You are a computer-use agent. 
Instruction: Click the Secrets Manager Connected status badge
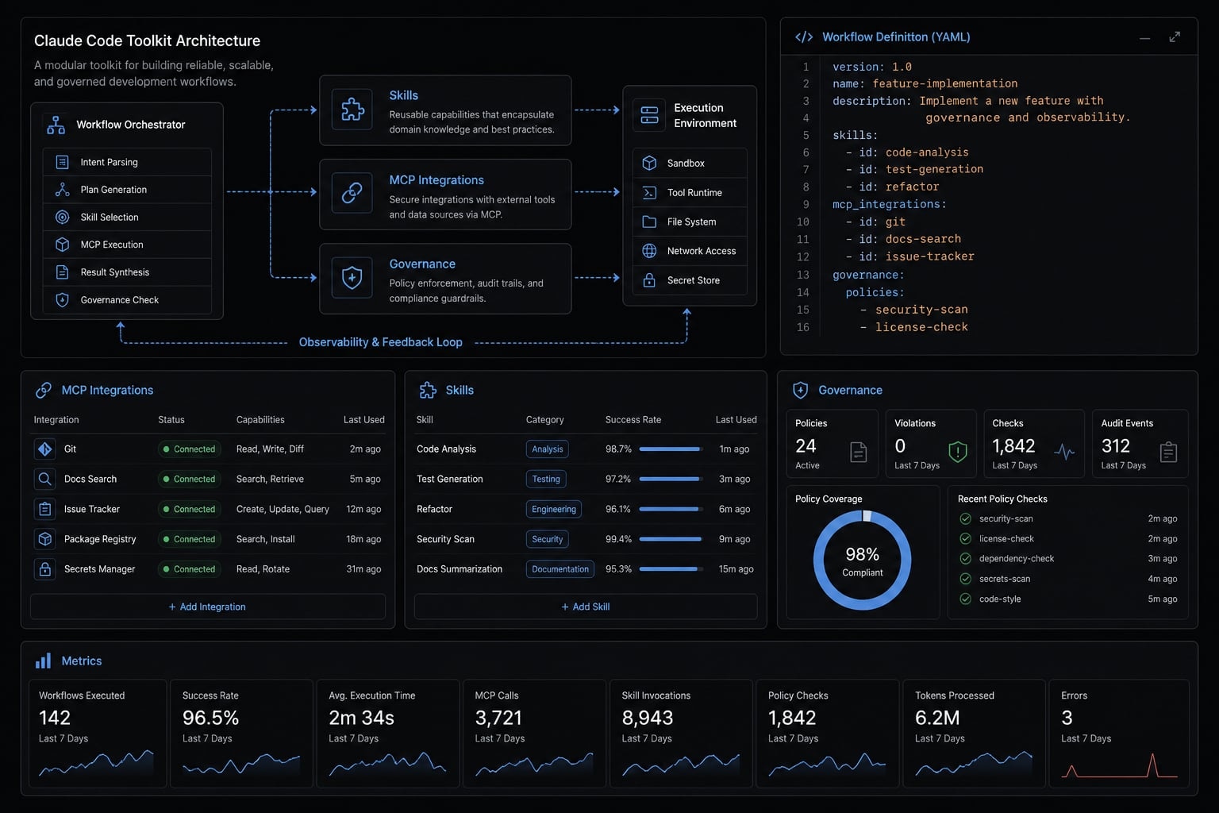tap(189, 569)
